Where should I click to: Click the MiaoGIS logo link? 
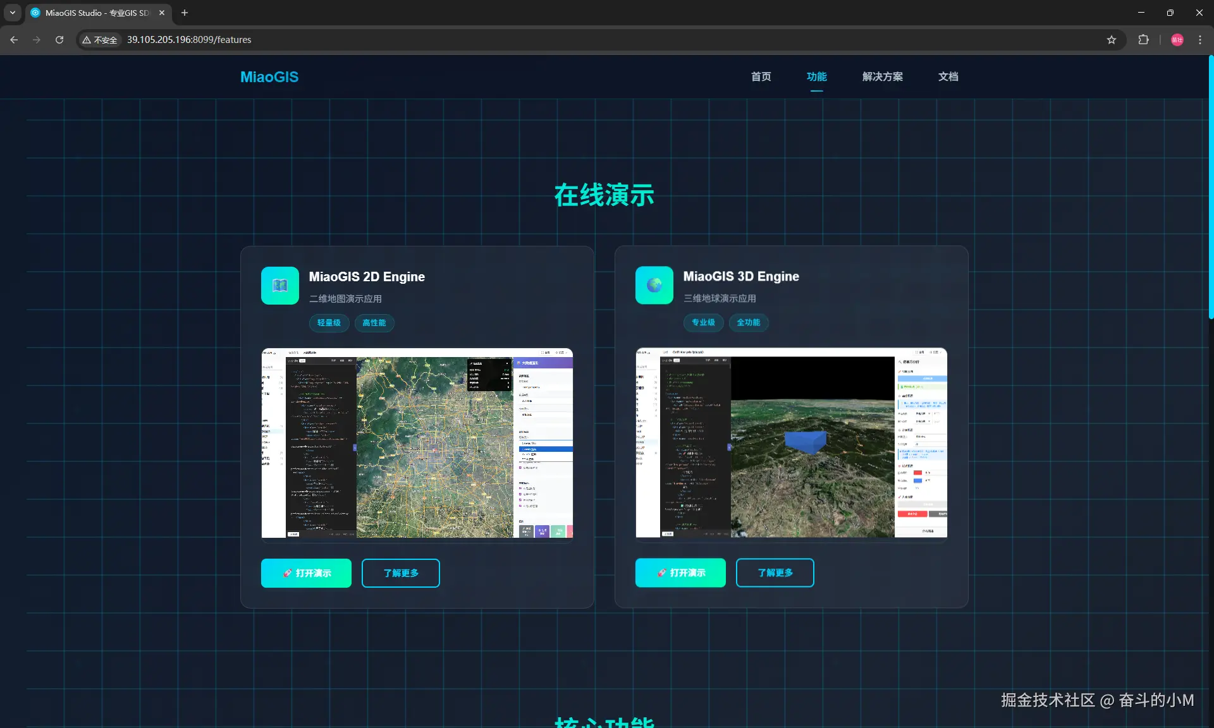tap(269, 77)
